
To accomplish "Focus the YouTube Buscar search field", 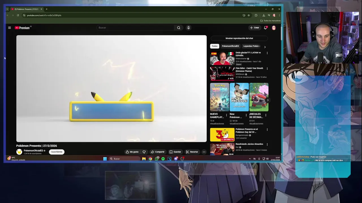I will coord(135,28).
